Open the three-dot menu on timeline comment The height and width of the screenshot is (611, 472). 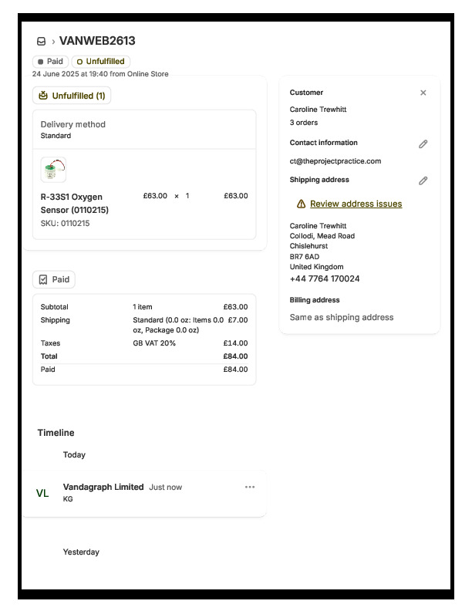coord(249,488)
